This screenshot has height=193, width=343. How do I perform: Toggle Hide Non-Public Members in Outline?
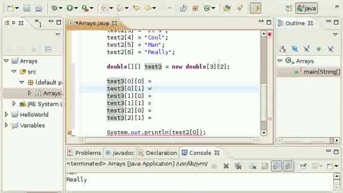point(318,49)
